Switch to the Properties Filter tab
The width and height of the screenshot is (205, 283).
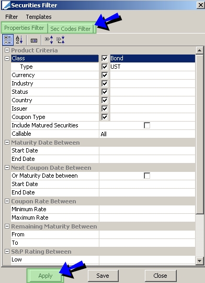24,28
